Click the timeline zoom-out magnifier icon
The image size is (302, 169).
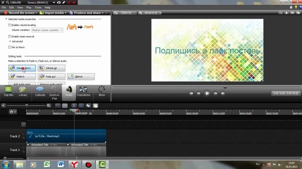[3, 106]
